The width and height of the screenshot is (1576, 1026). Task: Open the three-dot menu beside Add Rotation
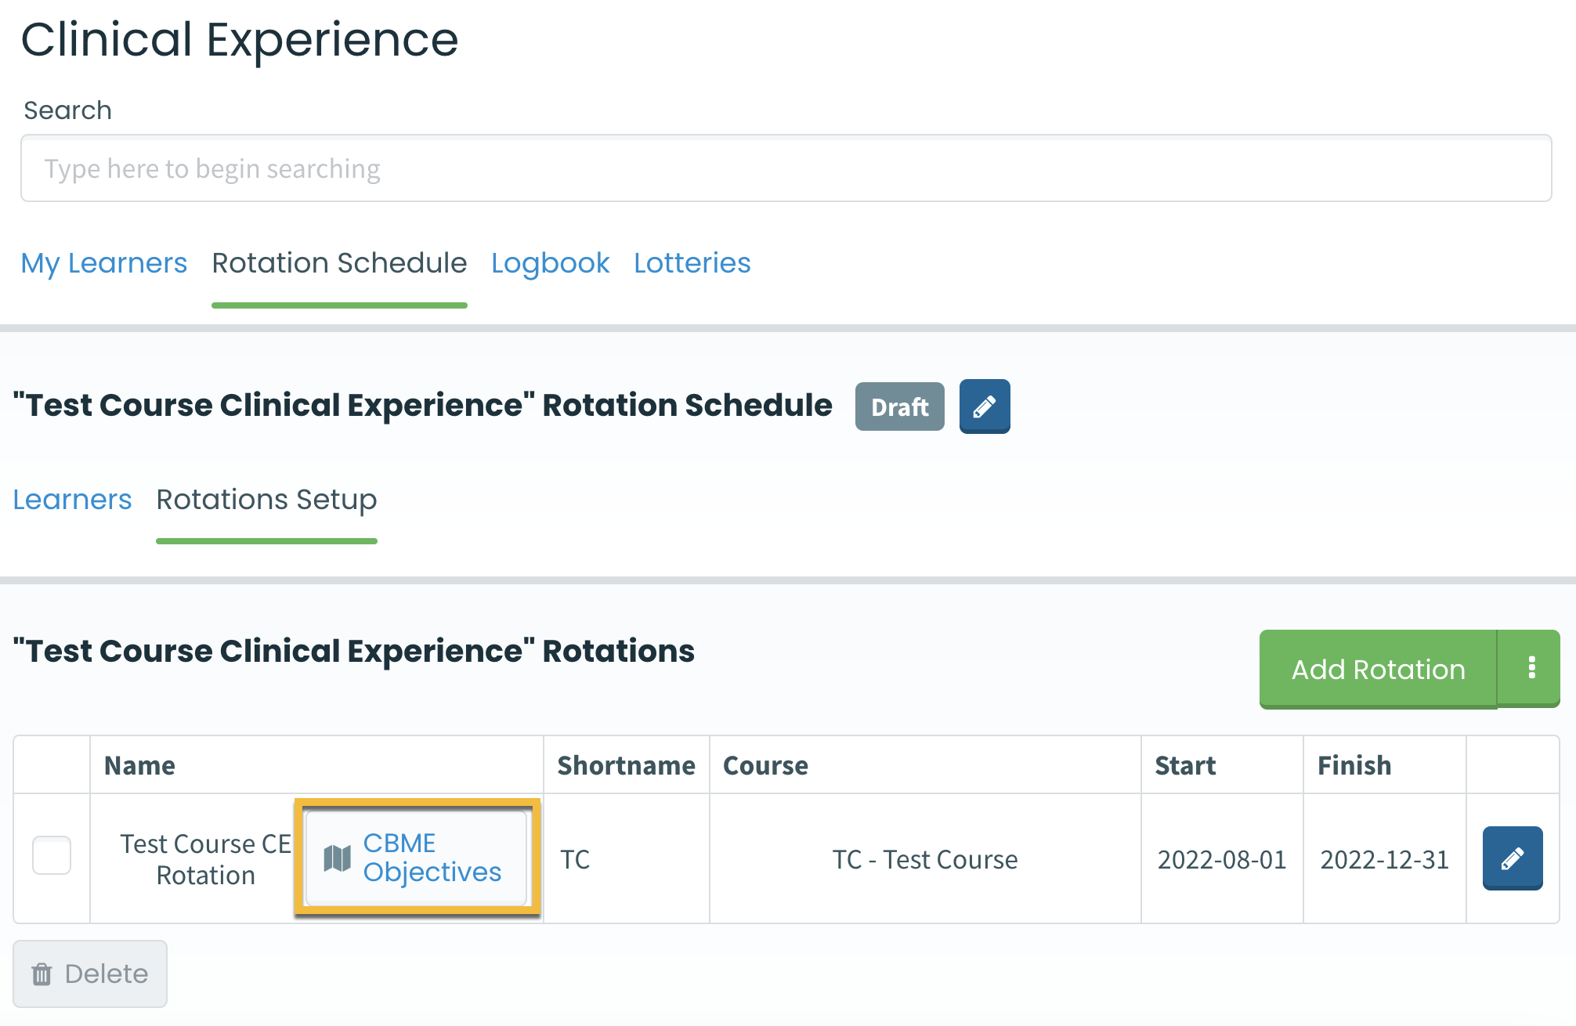click(x=1531, y=668)
